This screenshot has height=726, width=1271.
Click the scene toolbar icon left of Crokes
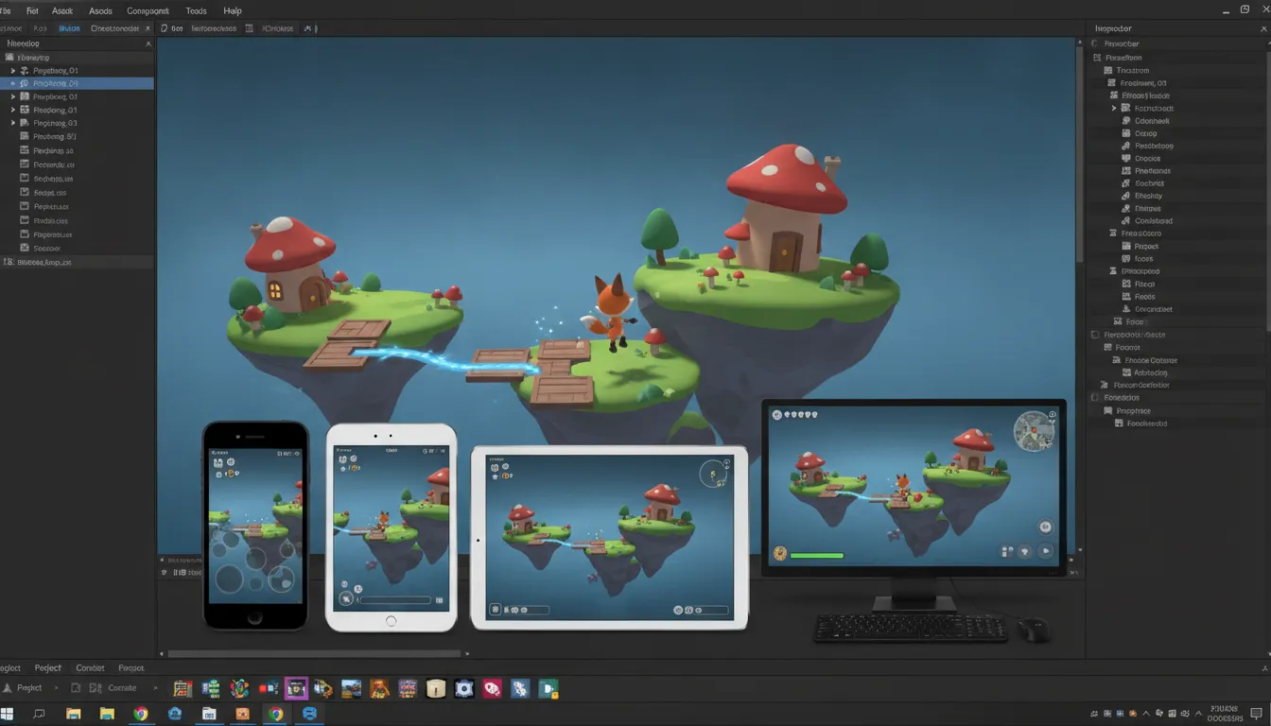pyautogui.click(x=250, y=28)
